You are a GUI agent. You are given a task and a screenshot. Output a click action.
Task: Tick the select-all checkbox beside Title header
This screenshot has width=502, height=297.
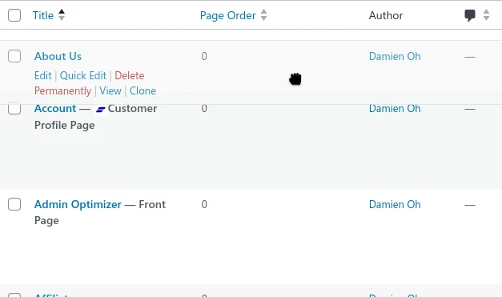coord(14,15)
